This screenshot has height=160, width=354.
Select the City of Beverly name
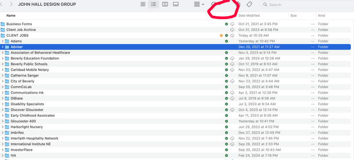pyautogui.click(x=23, y=81)
